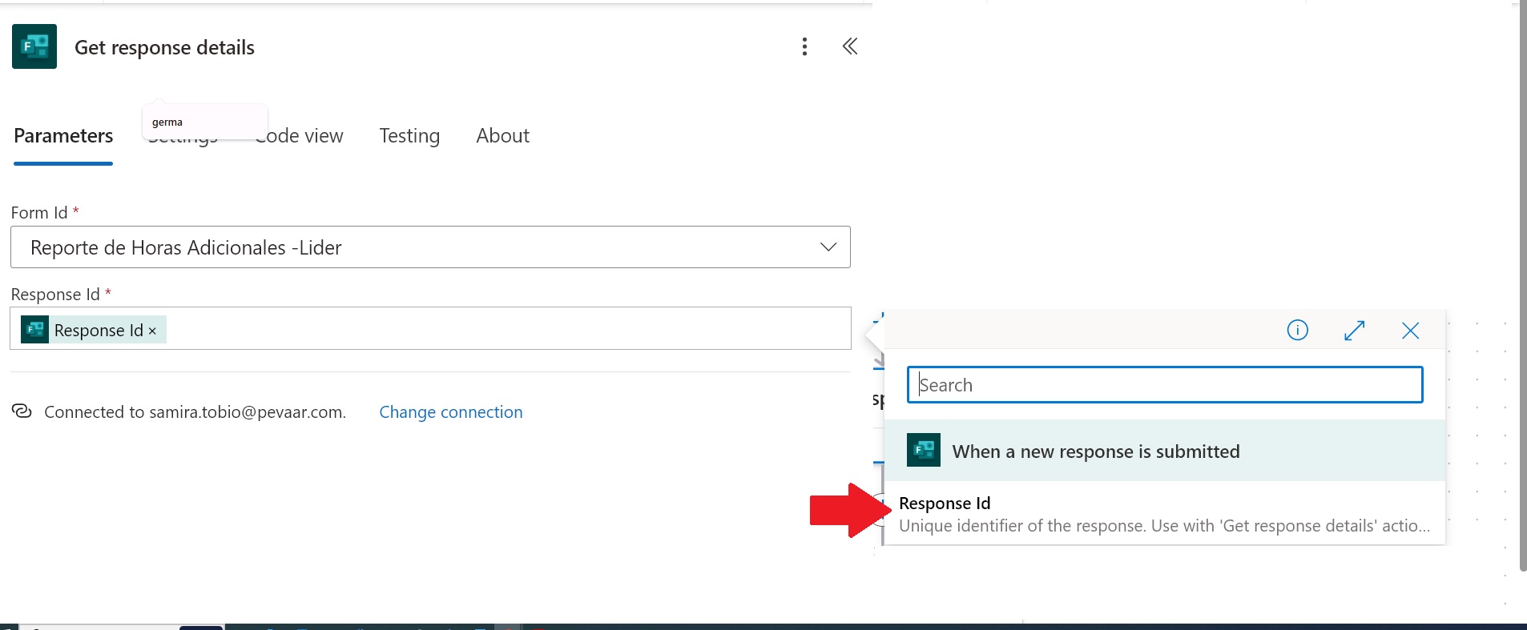Focus the Search box in dynamic content
Viewport: 1527px width, 630px height.
[x=1164, y=385]
